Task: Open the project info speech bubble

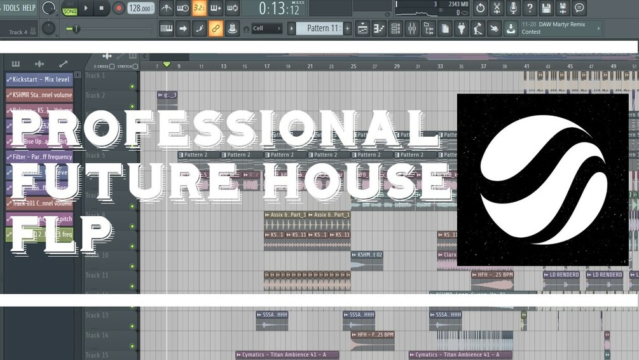Action: pyautogui.click(x=579, y=8)
